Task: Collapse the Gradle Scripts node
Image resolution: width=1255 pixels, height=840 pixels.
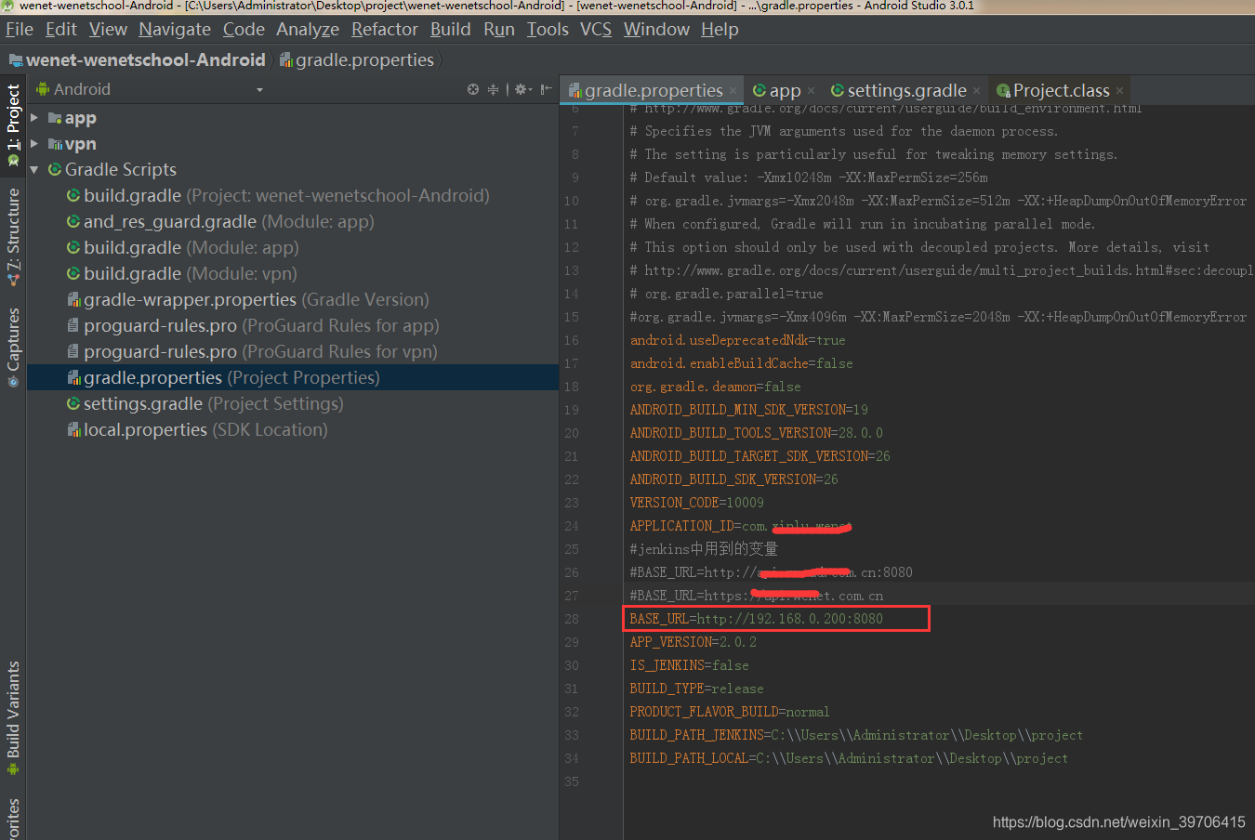Action: coord(34,169)
